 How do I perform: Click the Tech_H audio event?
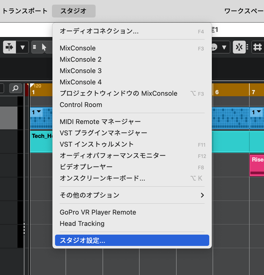click(41, 142)
